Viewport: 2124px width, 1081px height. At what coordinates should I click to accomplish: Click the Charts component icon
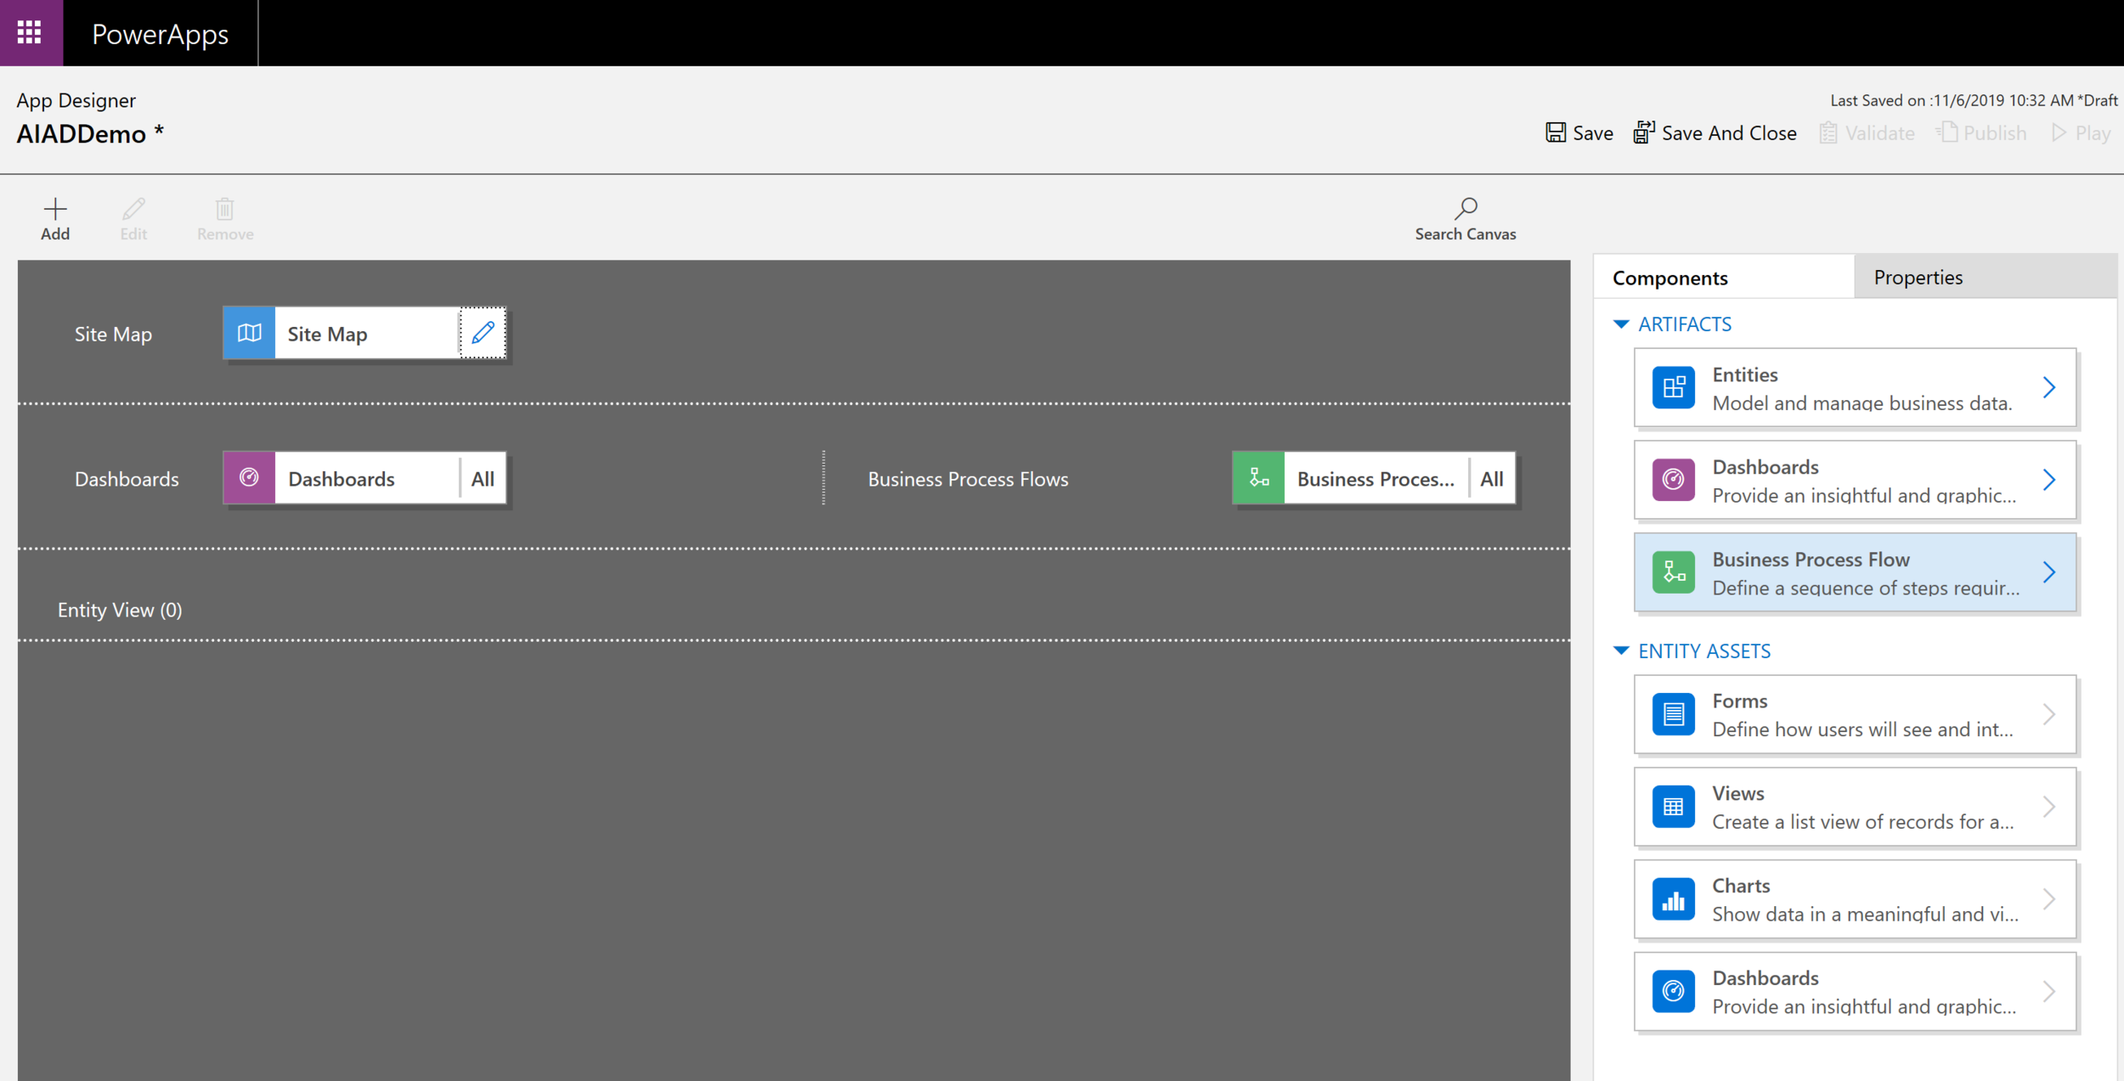[1673, 899]
